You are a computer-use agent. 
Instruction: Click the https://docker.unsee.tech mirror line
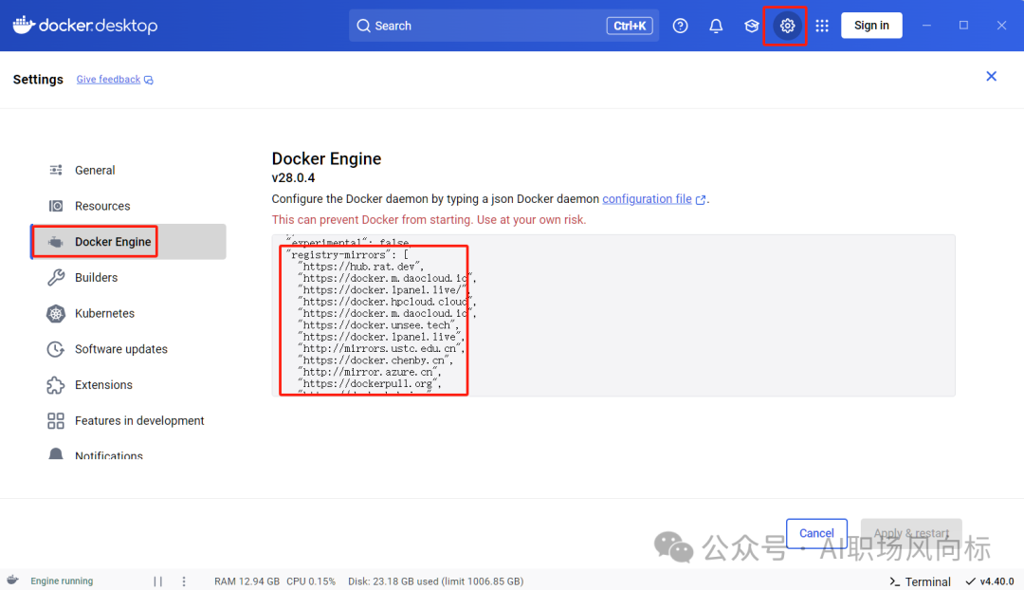point(378,325)
